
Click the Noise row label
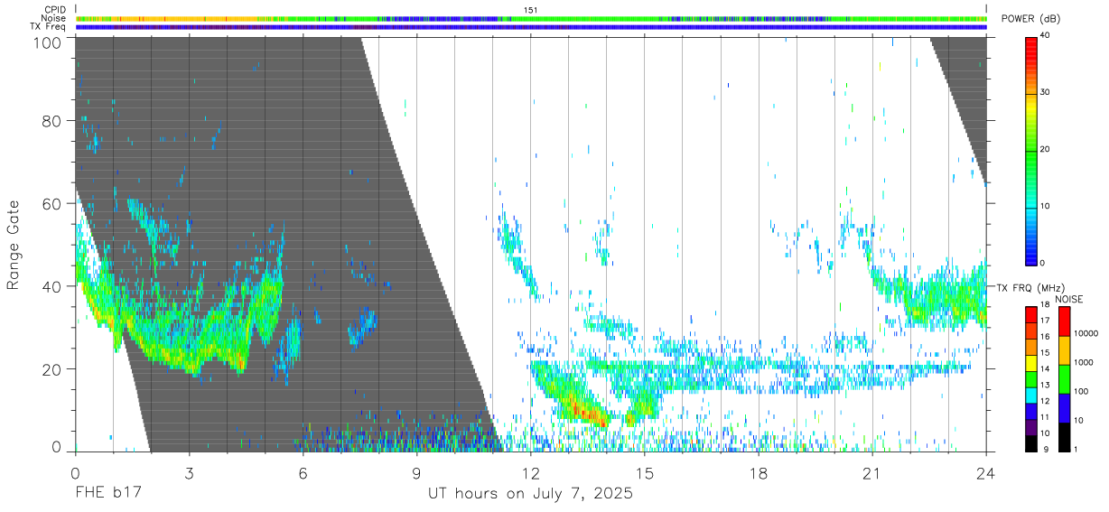[x=53, y=18]
